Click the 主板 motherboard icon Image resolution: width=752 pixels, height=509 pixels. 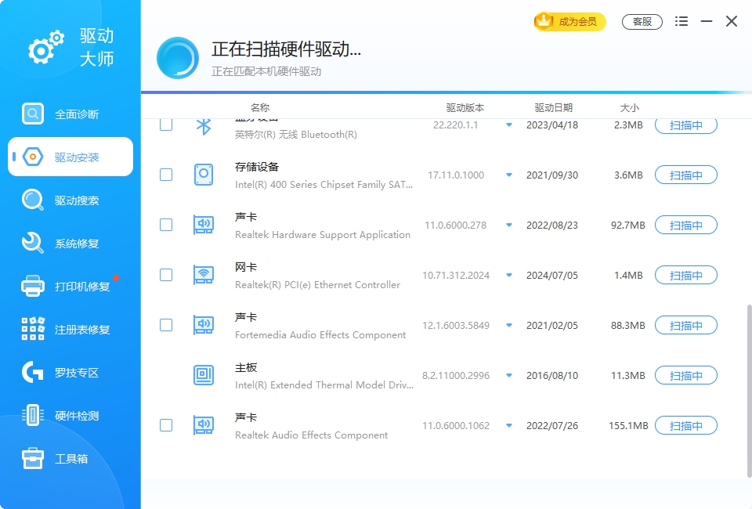pyautogui.click(x=204, y=375)
